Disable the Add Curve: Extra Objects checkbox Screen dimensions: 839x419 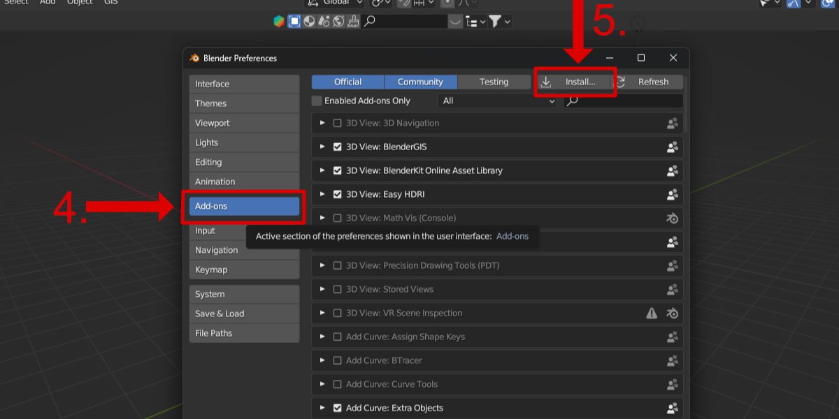[338, 408]
